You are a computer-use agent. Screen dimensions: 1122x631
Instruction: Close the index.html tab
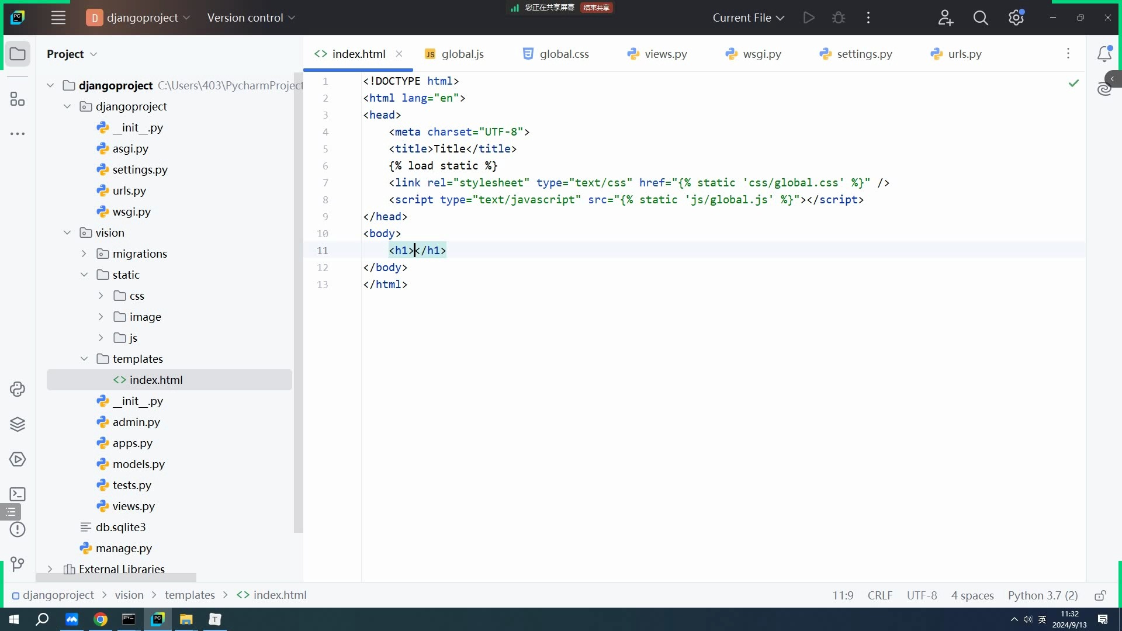(399, 54)
